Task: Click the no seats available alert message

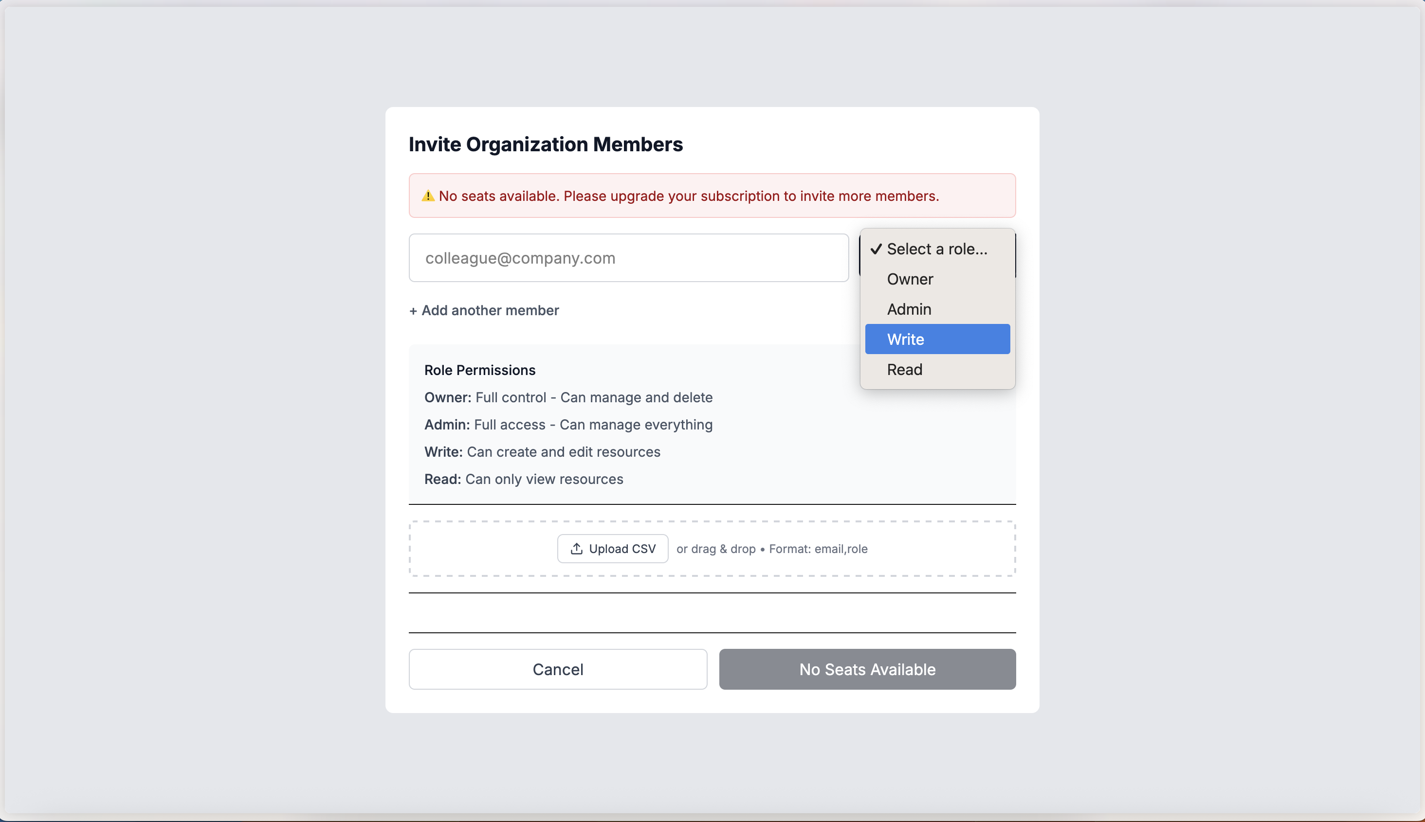Action: 688,196
